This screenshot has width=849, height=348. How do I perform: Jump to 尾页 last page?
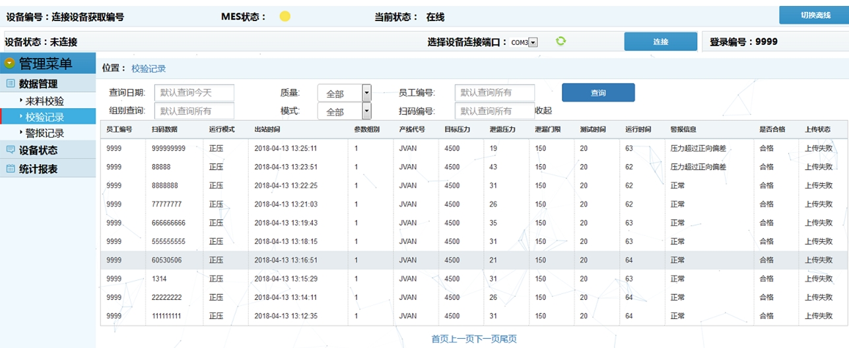[x=508, y=339]
